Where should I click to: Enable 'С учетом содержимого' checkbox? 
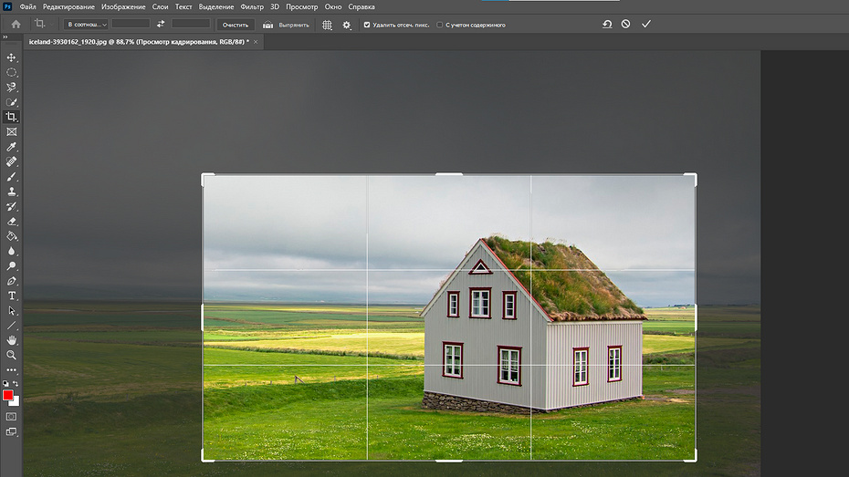point(440,25)
